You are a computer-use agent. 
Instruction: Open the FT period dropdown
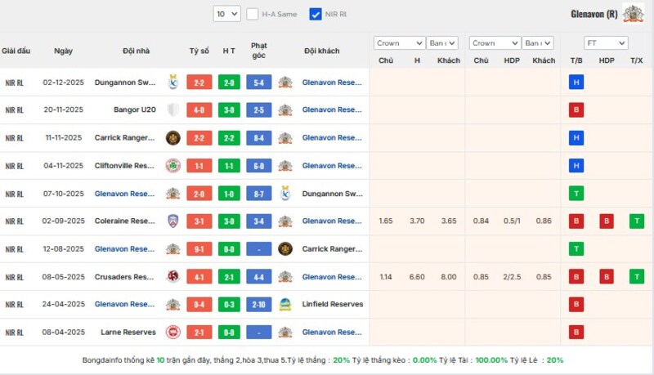606,43
